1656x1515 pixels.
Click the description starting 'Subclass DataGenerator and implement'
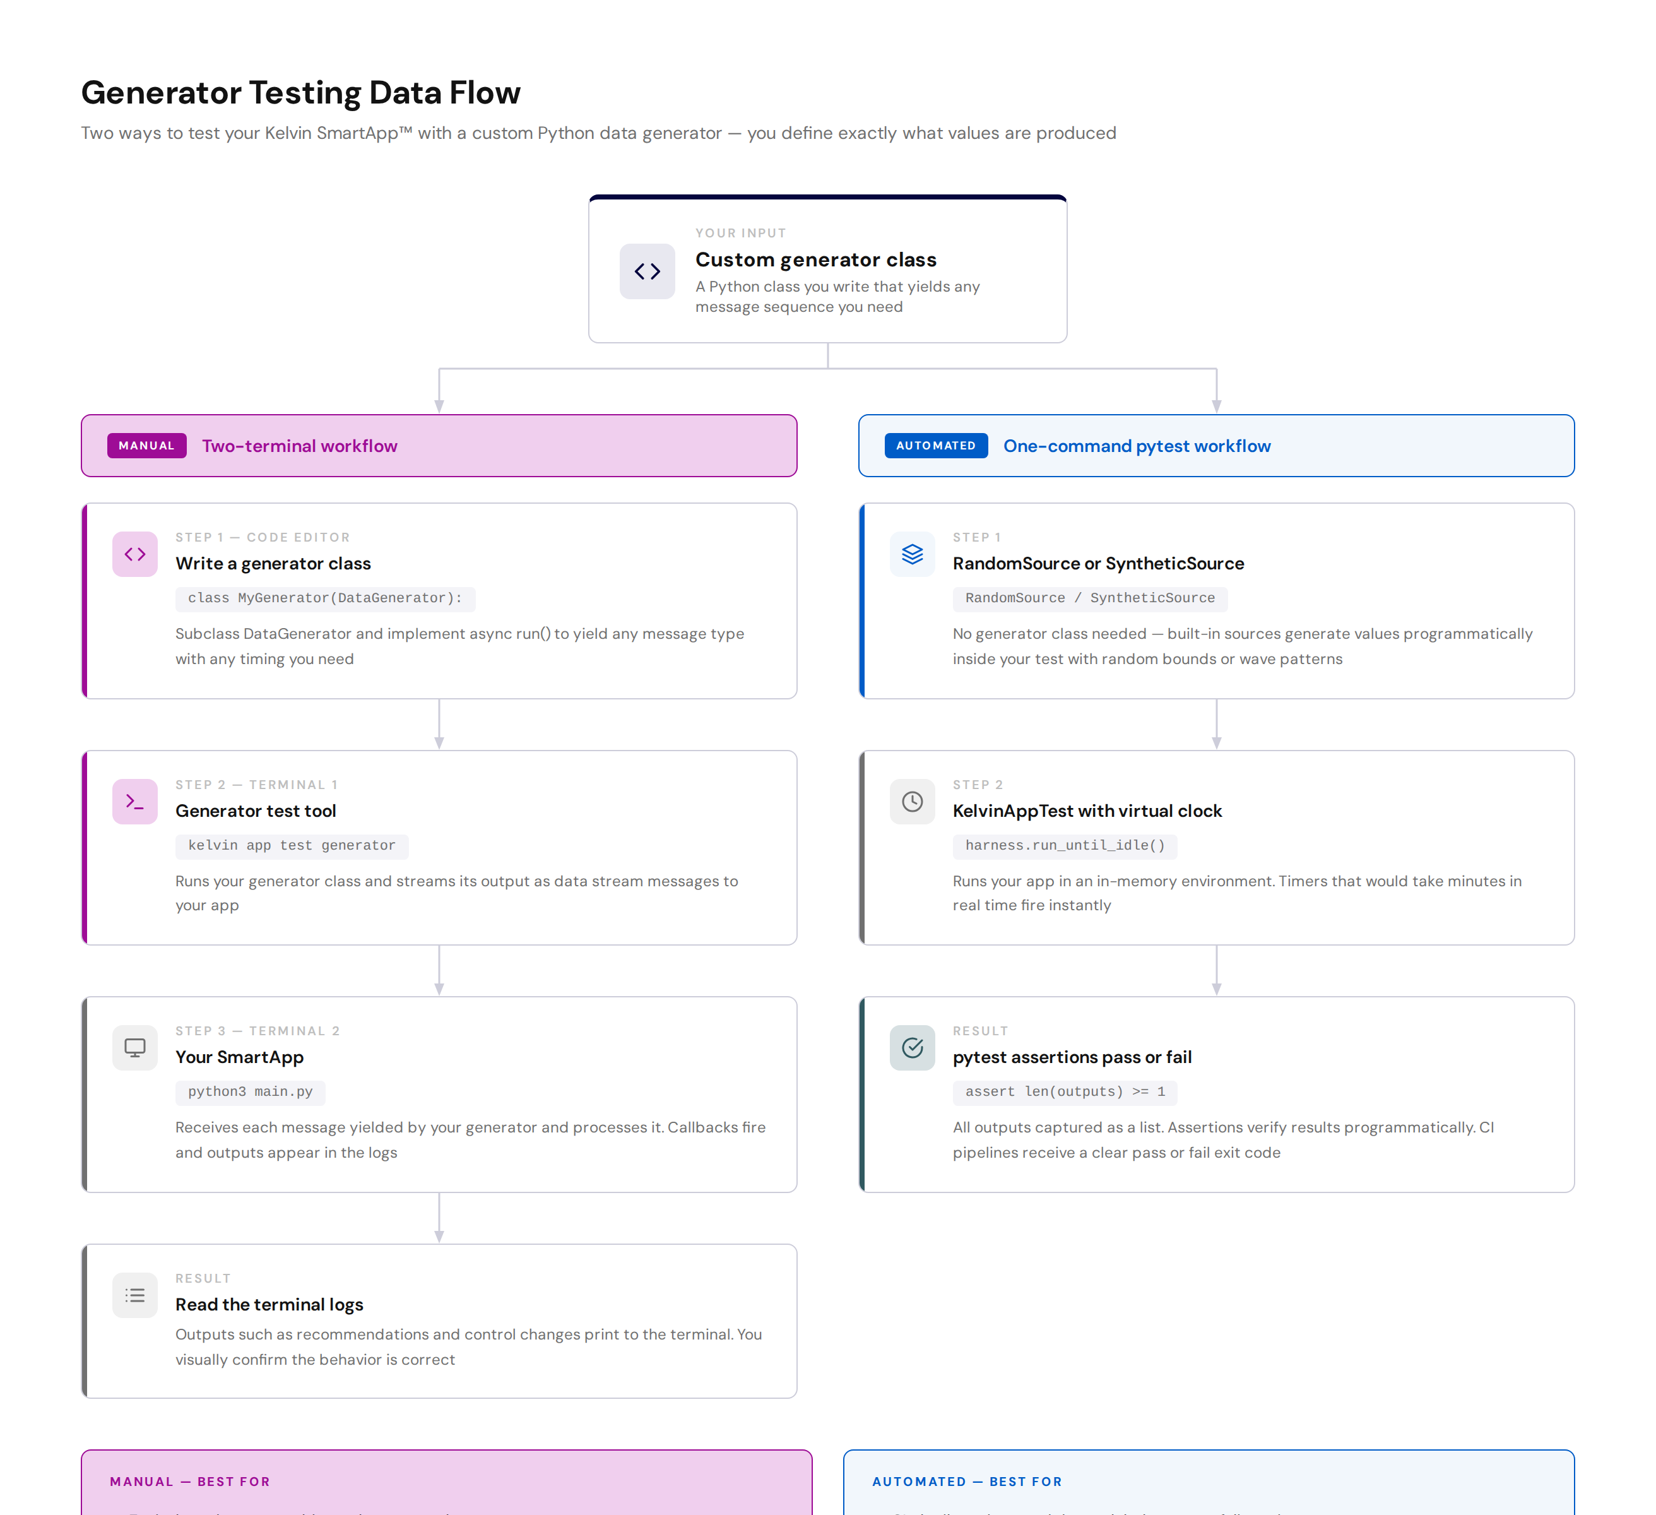[459, 646]
